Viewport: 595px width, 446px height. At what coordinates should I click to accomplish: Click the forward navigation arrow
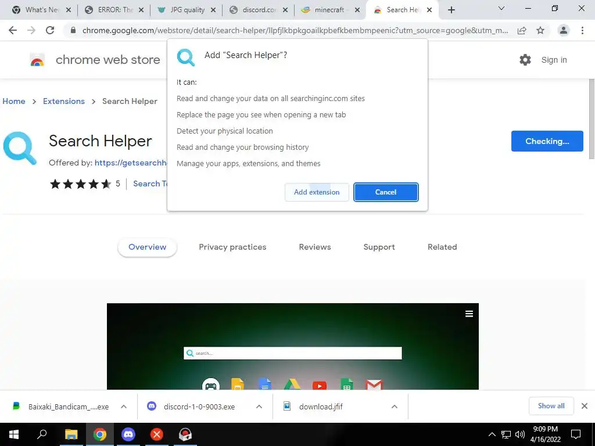pyautogui.click(x=31, y=30)
